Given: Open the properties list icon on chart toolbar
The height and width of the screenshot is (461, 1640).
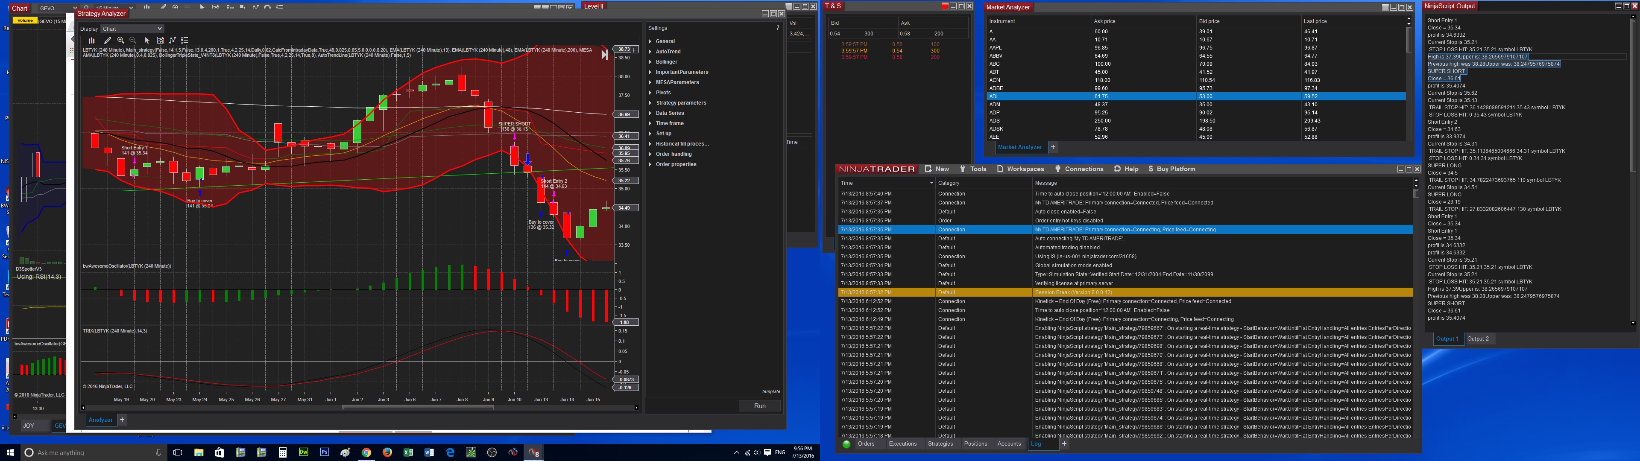Looking at the screenshot, I should (184, 40).
